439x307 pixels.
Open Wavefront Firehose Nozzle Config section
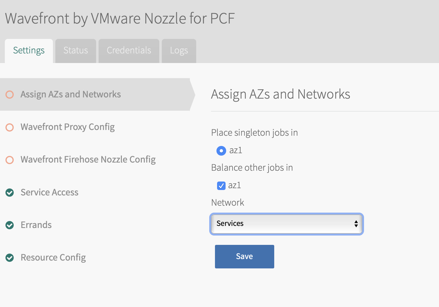88,160
